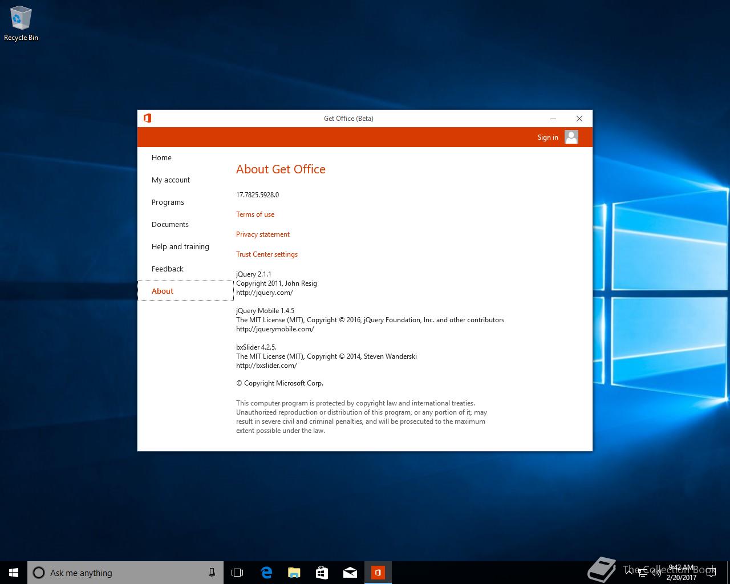Screen dimensions: 730x584
Task: Click the http://jquery.com/ text
Action: coord(265,293)
